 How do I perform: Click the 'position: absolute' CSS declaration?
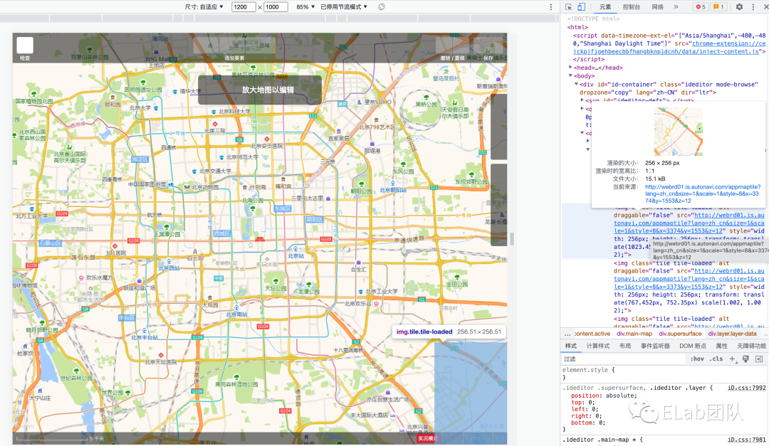604,395
